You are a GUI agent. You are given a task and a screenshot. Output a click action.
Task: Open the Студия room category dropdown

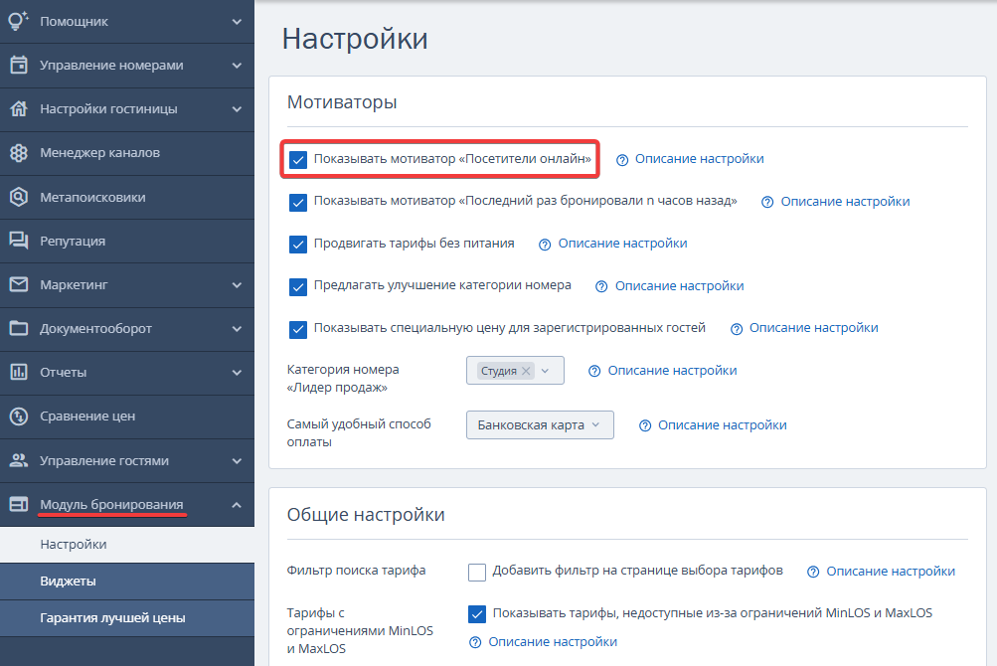pyautogui.click(x=515, y=370)
